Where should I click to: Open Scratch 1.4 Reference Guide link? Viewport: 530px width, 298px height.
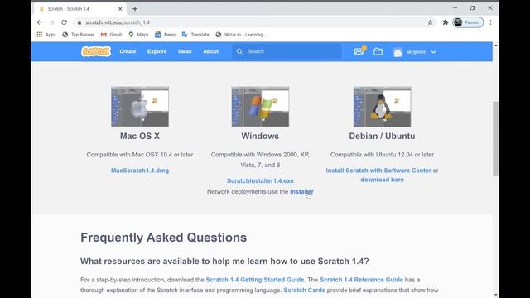pos(361,280)
